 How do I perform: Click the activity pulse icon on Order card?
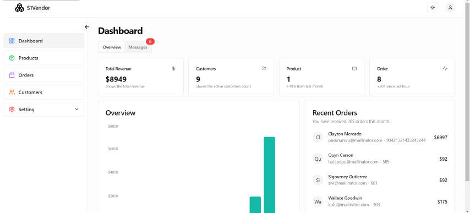coord(445,69)
